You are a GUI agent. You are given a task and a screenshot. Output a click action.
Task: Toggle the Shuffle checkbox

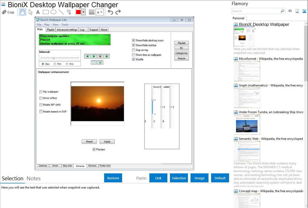[x=133, y=60]
